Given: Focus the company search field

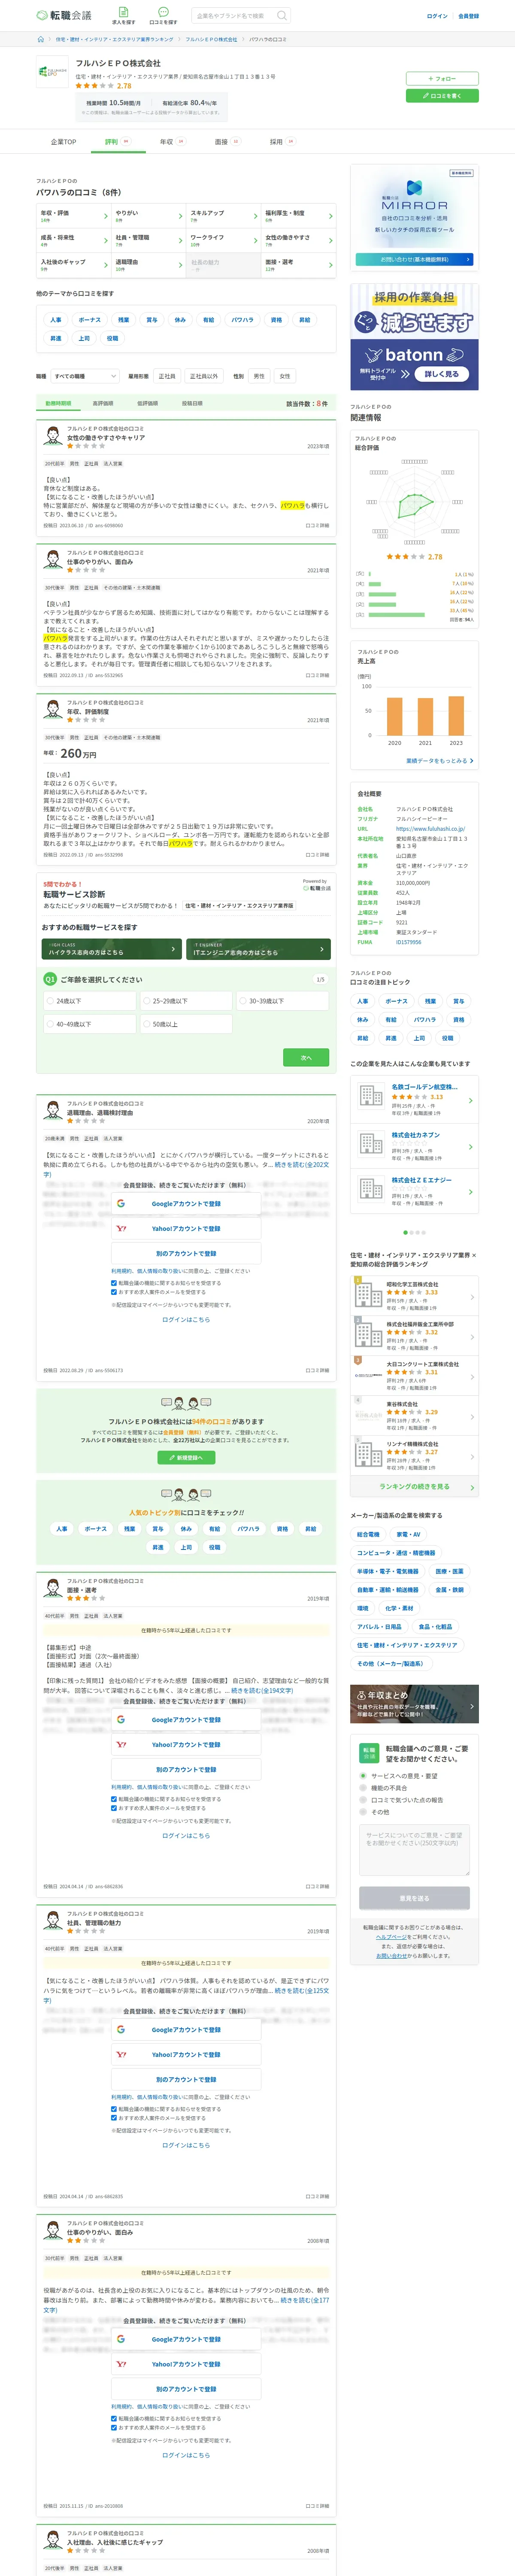Looking at the screenshot, I should coord(233,15).
